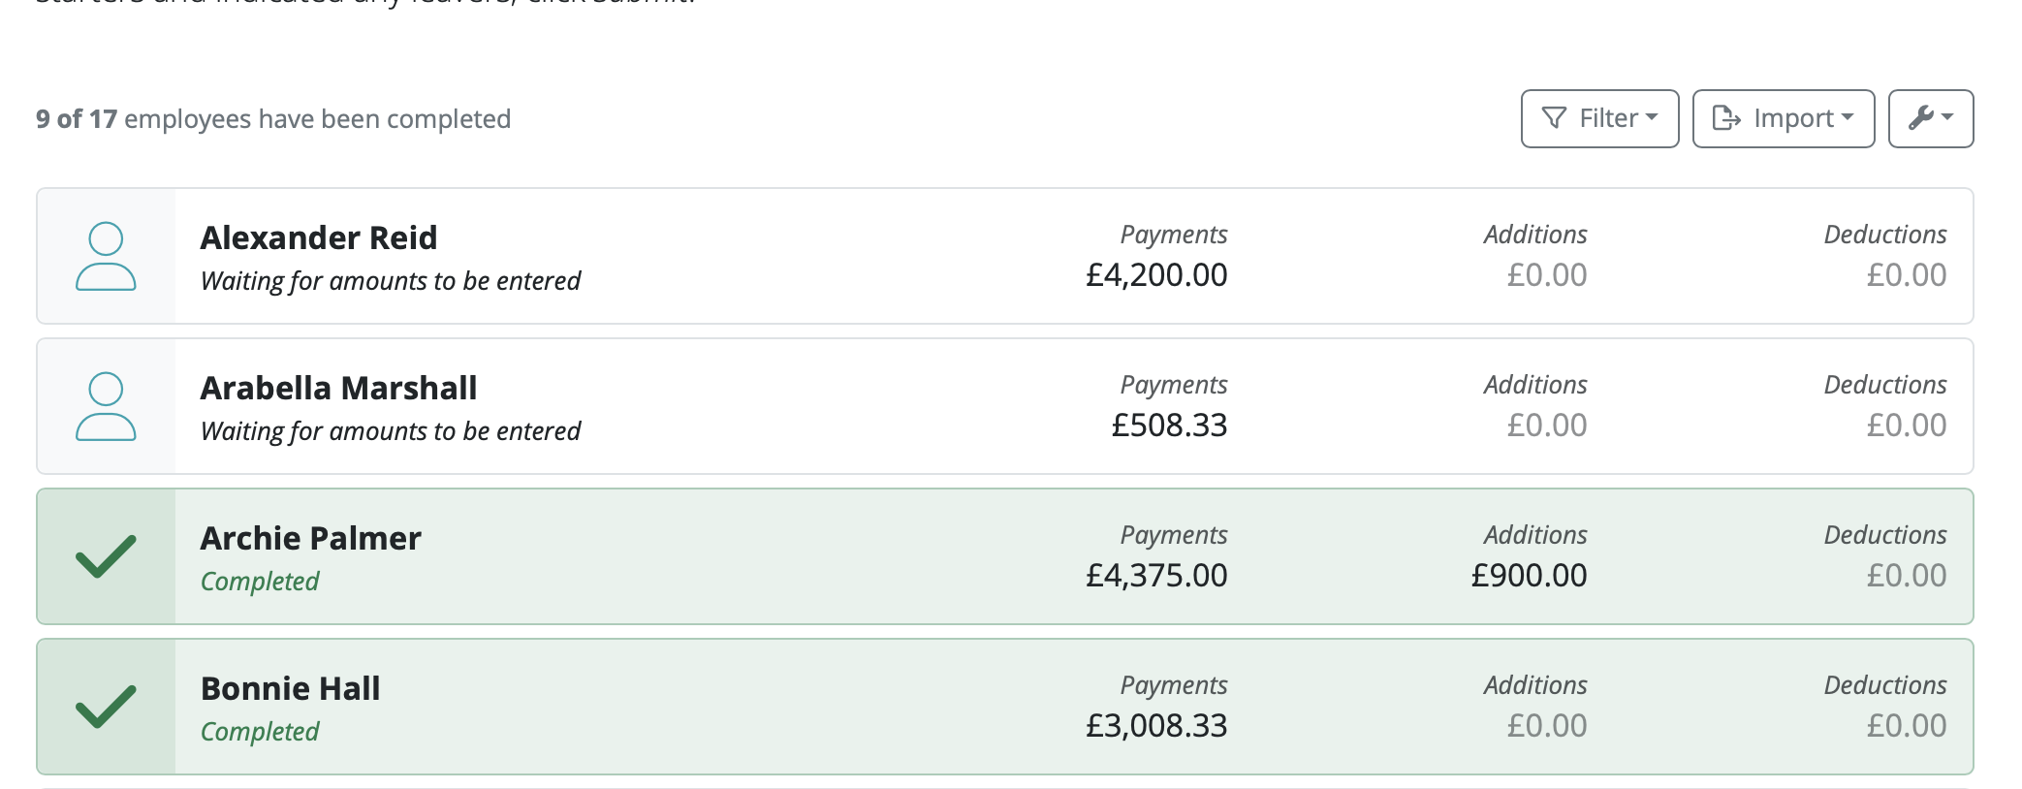Click the funnel icon in Filter button
The height and width of the screenshot is (789, 2022).
[1554, 118]
